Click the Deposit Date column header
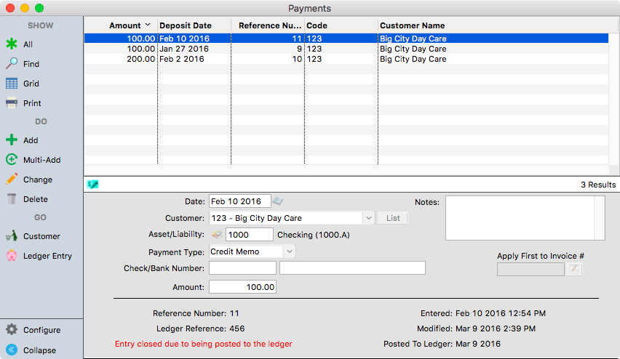Viewport: 620px width, 359px height. (186, 25)
